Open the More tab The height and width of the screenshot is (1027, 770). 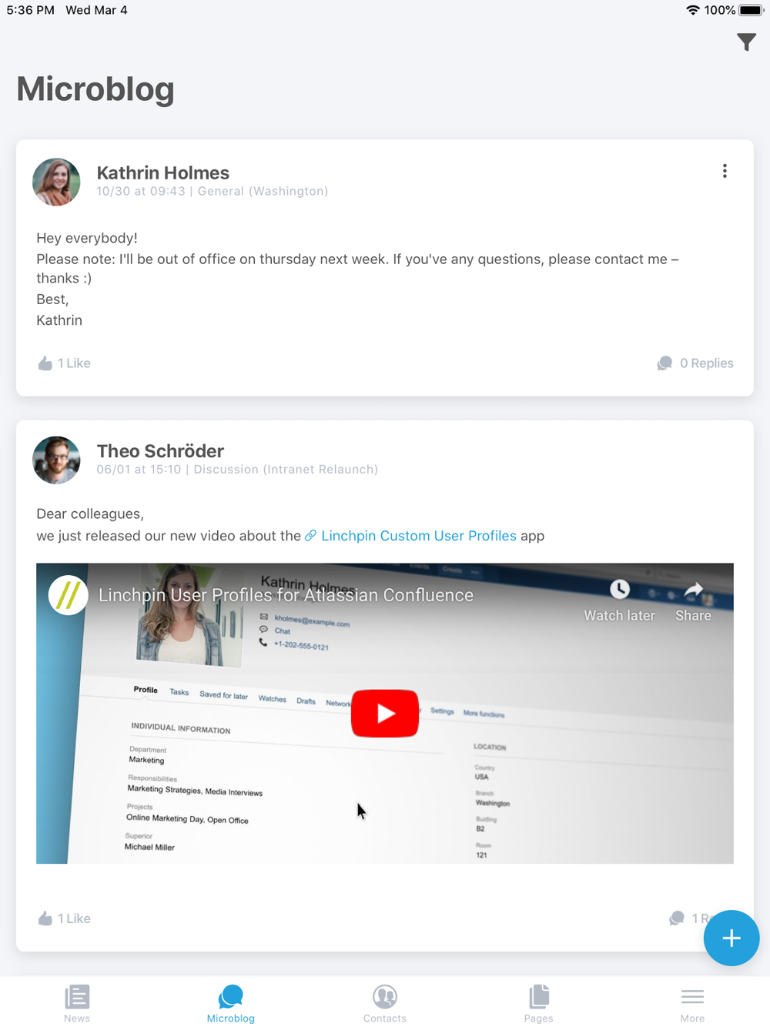(692, 1003)
